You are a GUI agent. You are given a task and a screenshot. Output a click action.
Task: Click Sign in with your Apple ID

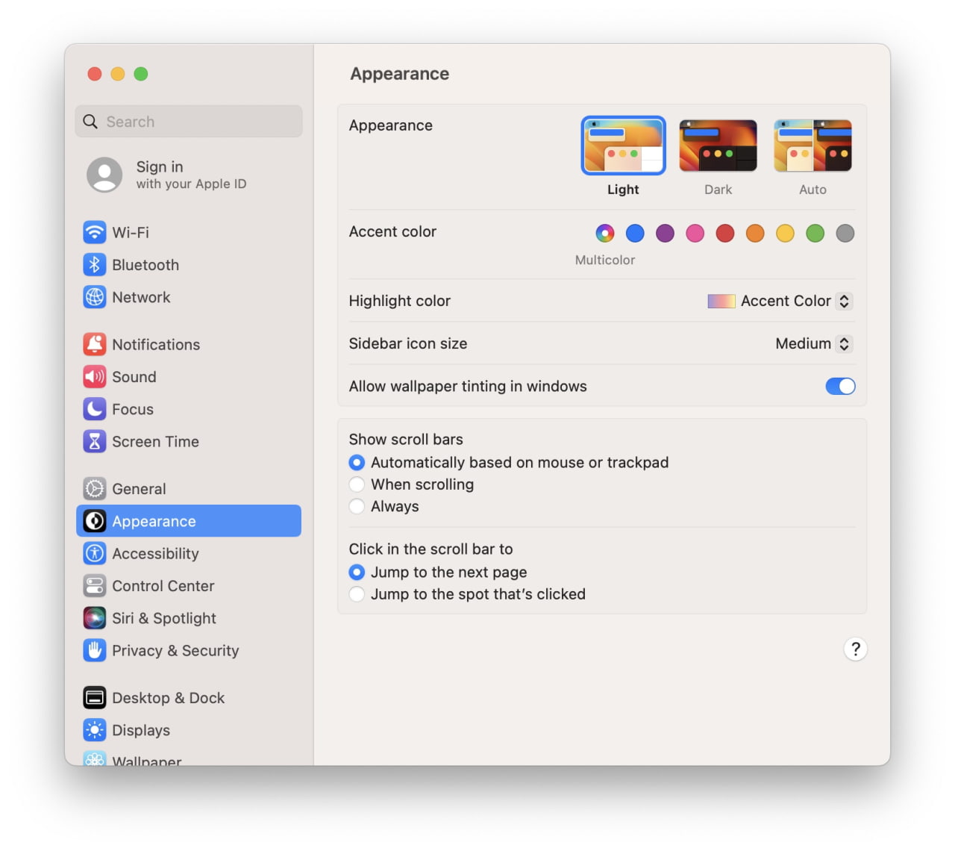[x=167, y=175]
